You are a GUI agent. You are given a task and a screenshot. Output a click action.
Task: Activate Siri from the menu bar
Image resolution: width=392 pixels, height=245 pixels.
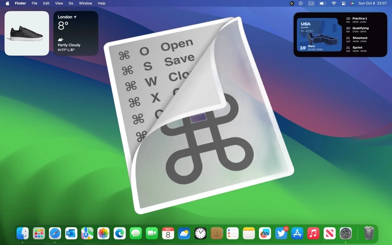click(x=352, y=3)
